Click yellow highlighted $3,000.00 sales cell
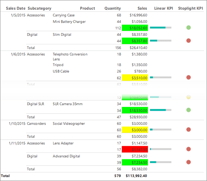This screenshot has width=207, height=181. click(135, 130)
